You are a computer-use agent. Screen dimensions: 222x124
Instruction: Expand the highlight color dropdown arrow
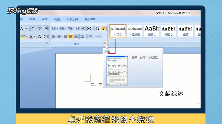pos(27,36)
